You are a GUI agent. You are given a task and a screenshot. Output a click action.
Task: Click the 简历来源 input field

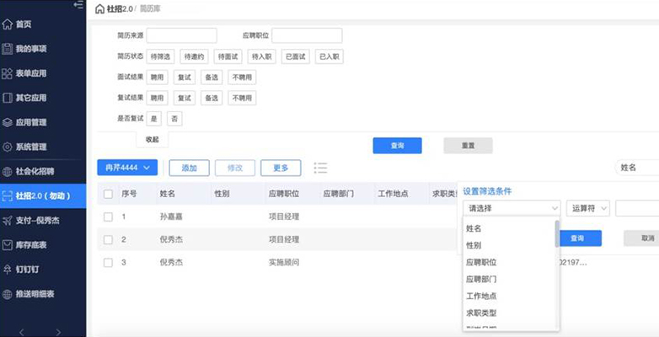(182, 35)
